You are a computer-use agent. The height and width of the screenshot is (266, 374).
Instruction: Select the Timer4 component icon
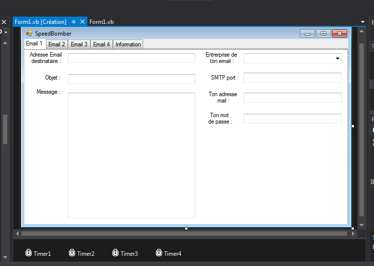click(159, 253)
